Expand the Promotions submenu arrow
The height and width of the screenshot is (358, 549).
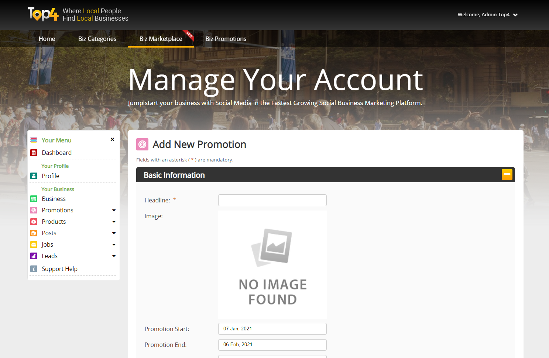[114, 210]
